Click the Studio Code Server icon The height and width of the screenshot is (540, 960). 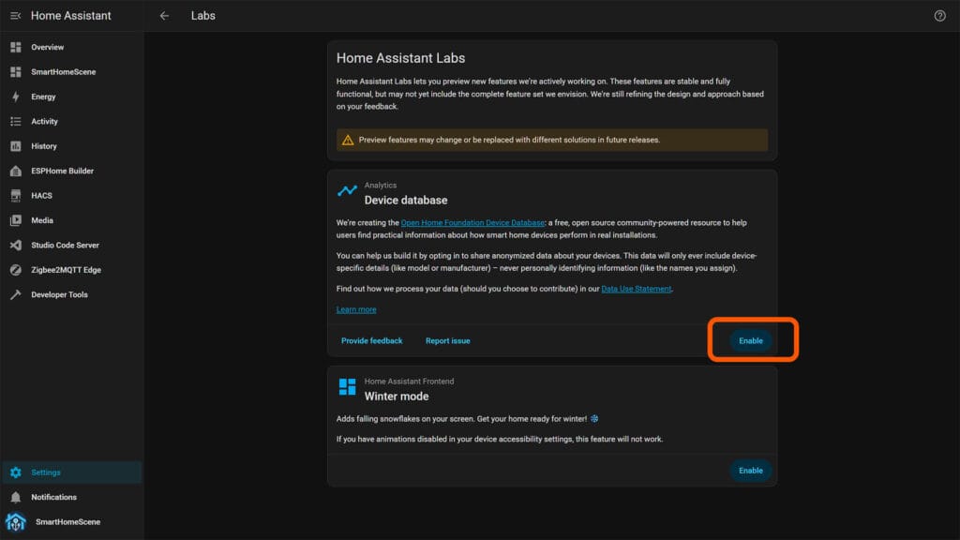tap(16, 245)
